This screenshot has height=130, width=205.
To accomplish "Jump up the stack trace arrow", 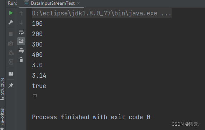I will (21, 13).
